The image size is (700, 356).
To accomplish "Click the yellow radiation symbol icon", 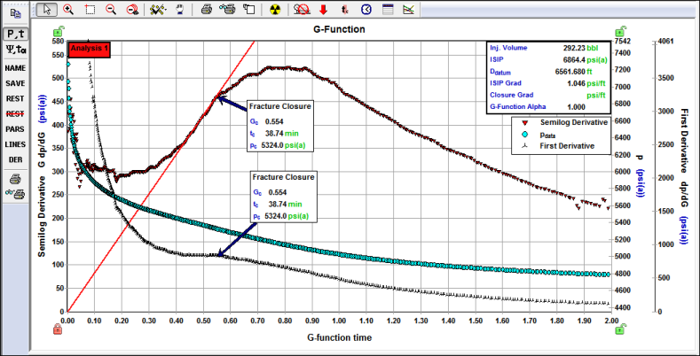I will tap(276, 9).
